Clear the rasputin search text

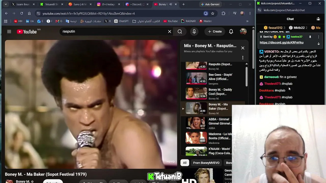pos(170,32)
